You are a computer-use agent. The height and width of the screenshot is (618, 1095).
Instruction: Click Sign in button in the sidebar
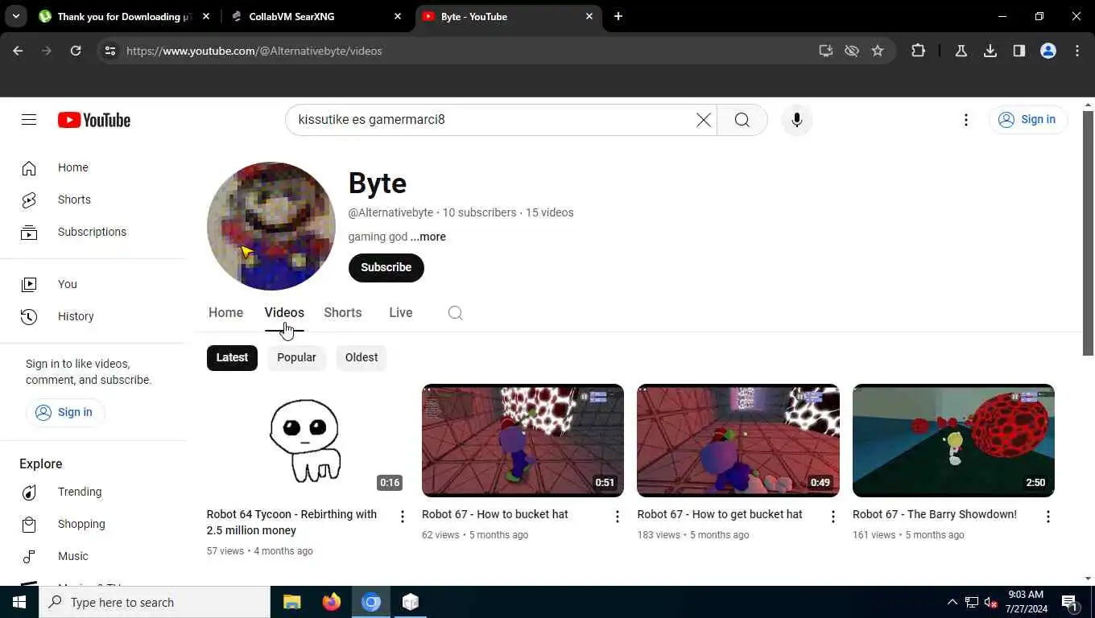tap(65, 412)
